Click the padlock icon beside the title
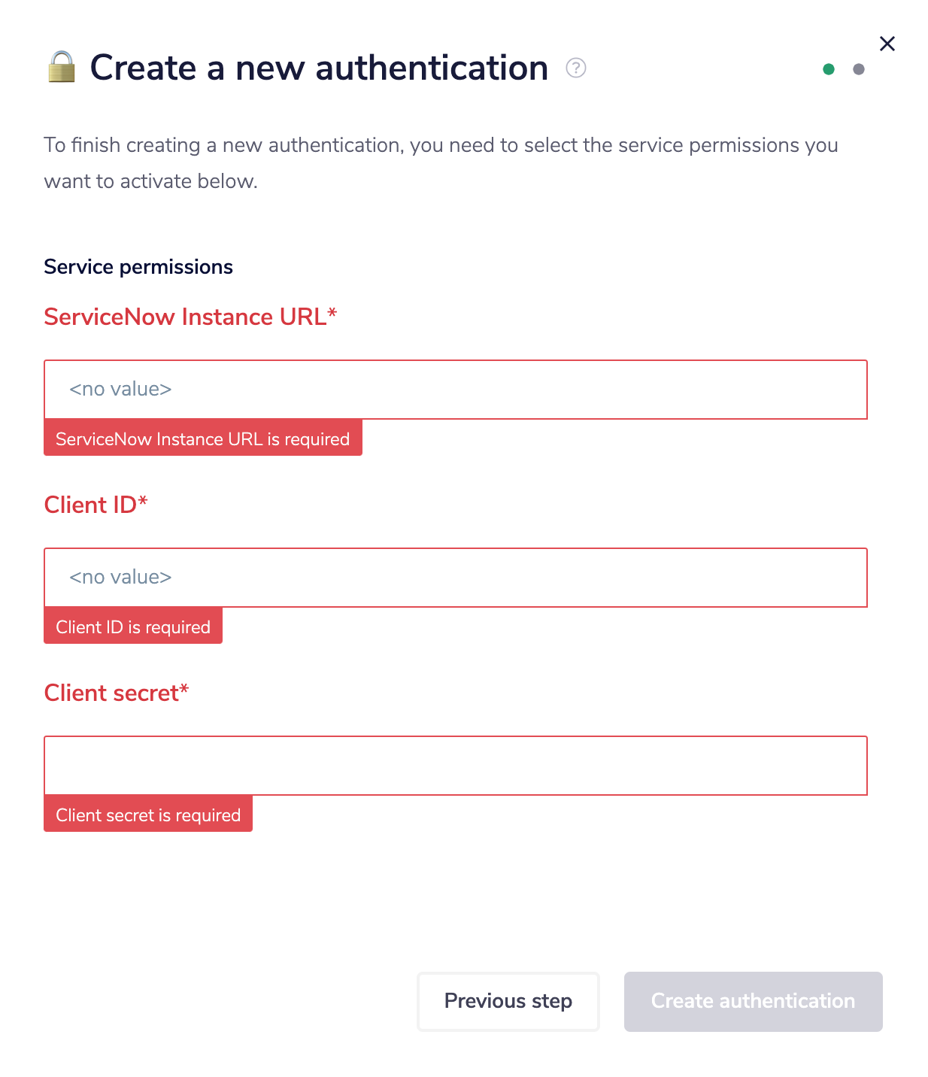The image size is (928, 1077). pos(62,68)
